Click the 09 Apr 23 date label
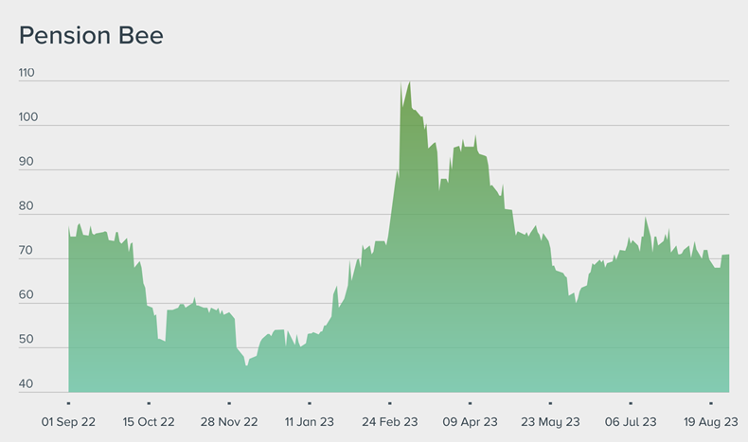 point(471,422)
